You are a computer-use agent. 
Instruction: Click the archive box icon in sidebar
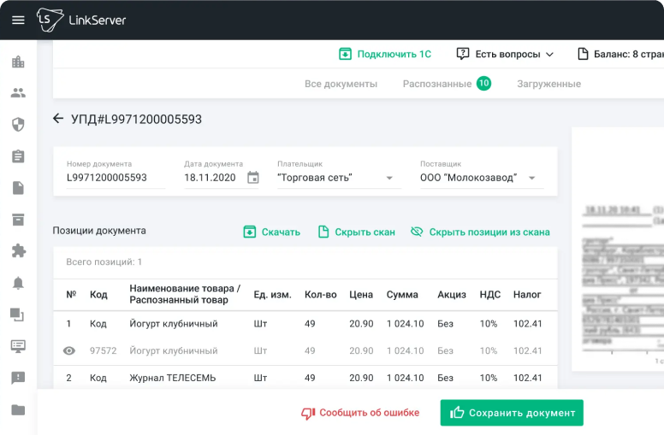point(18,220)
